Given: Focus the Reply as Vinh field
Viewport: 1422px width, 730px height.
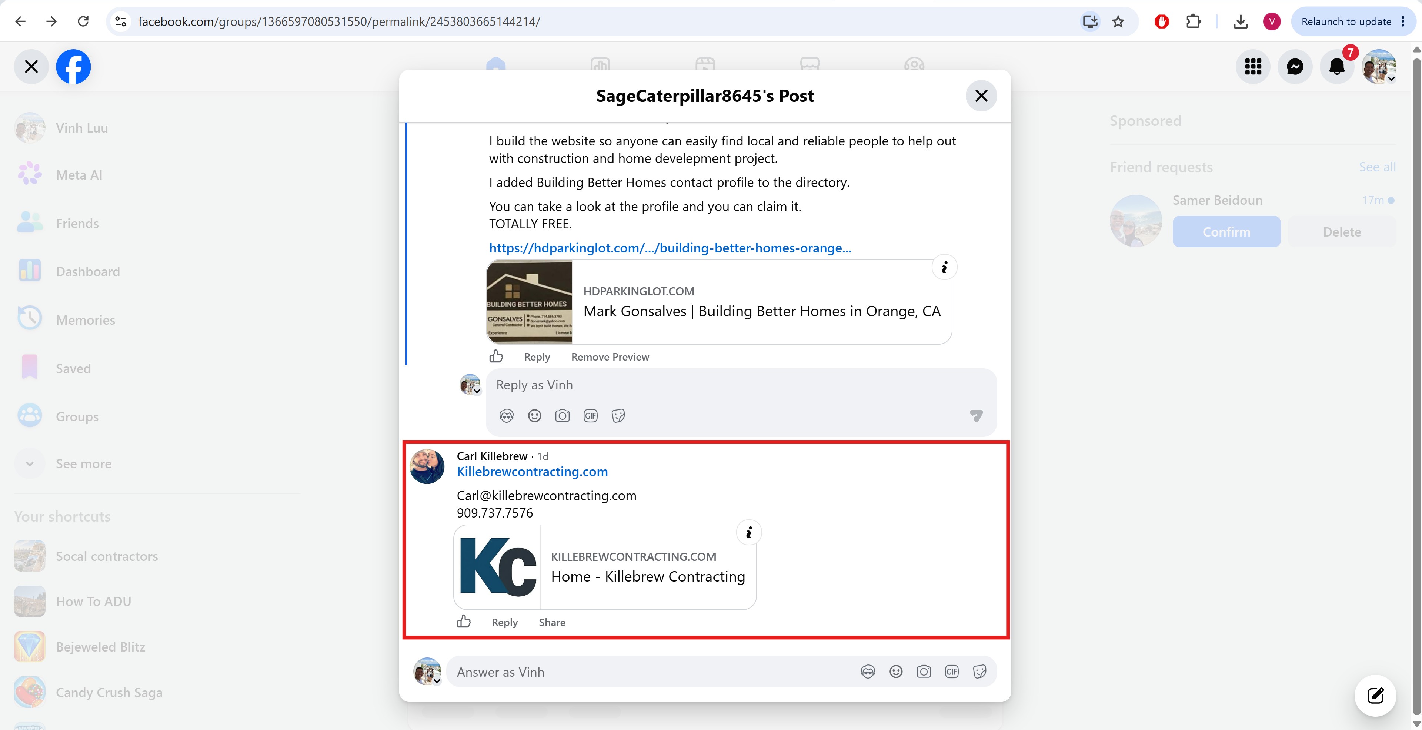Looking at the screenshot, I should 741,385.
